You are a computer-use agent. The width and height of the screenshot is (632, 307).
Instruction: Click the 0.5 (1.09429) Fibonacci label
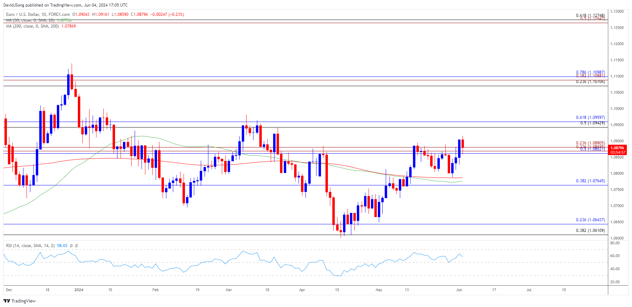pos(592,123)
